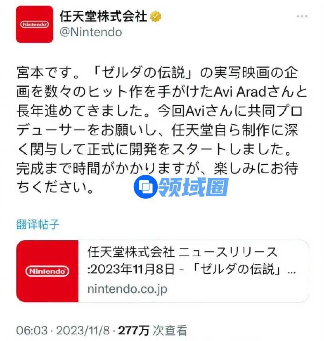Open the Nintendo profile avatar

tap(34, 24)
